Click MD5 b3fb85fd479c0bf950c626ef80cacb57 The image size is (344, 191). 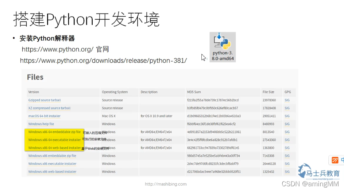coord(212,108)
